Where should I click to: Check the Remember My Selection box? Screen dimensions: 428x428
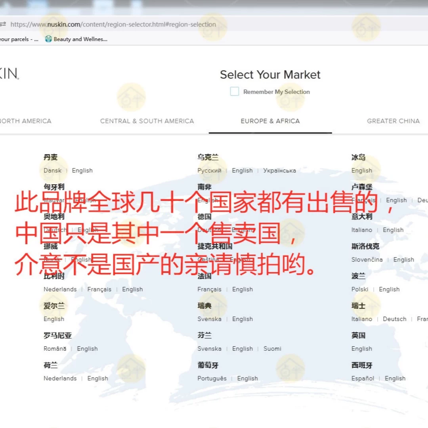[234, 92]
